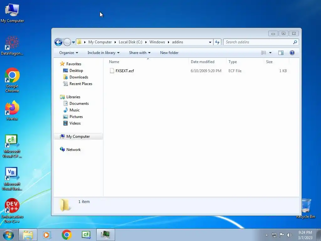Select Local Disk (C:) breadcrumb
Image resolution: width=321 pixels, height=241 pixels.
pos(130,42)
